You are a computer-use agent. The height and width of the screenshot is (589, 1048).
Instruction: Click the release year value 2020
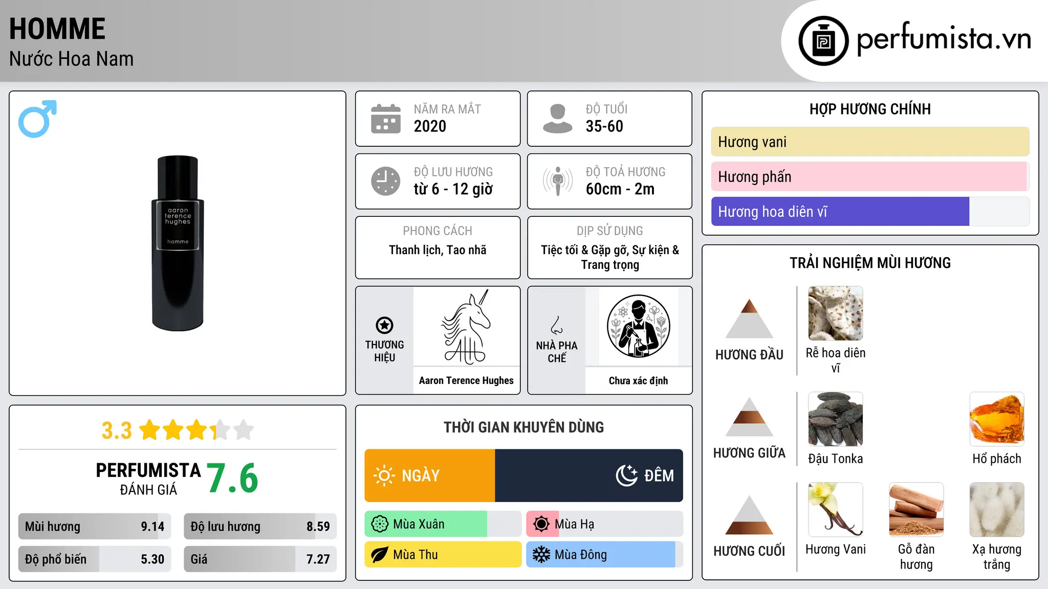[x=430, y=126]
